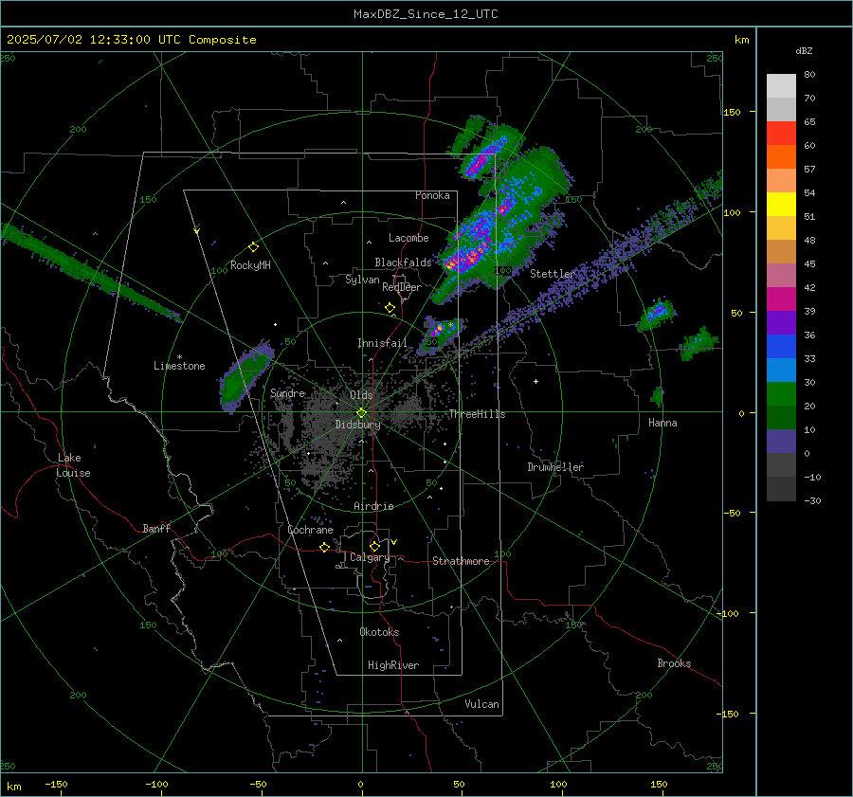Click the radar site diamond at Didsbury
This screenshot has height=797, width=853.
(361, 413)
